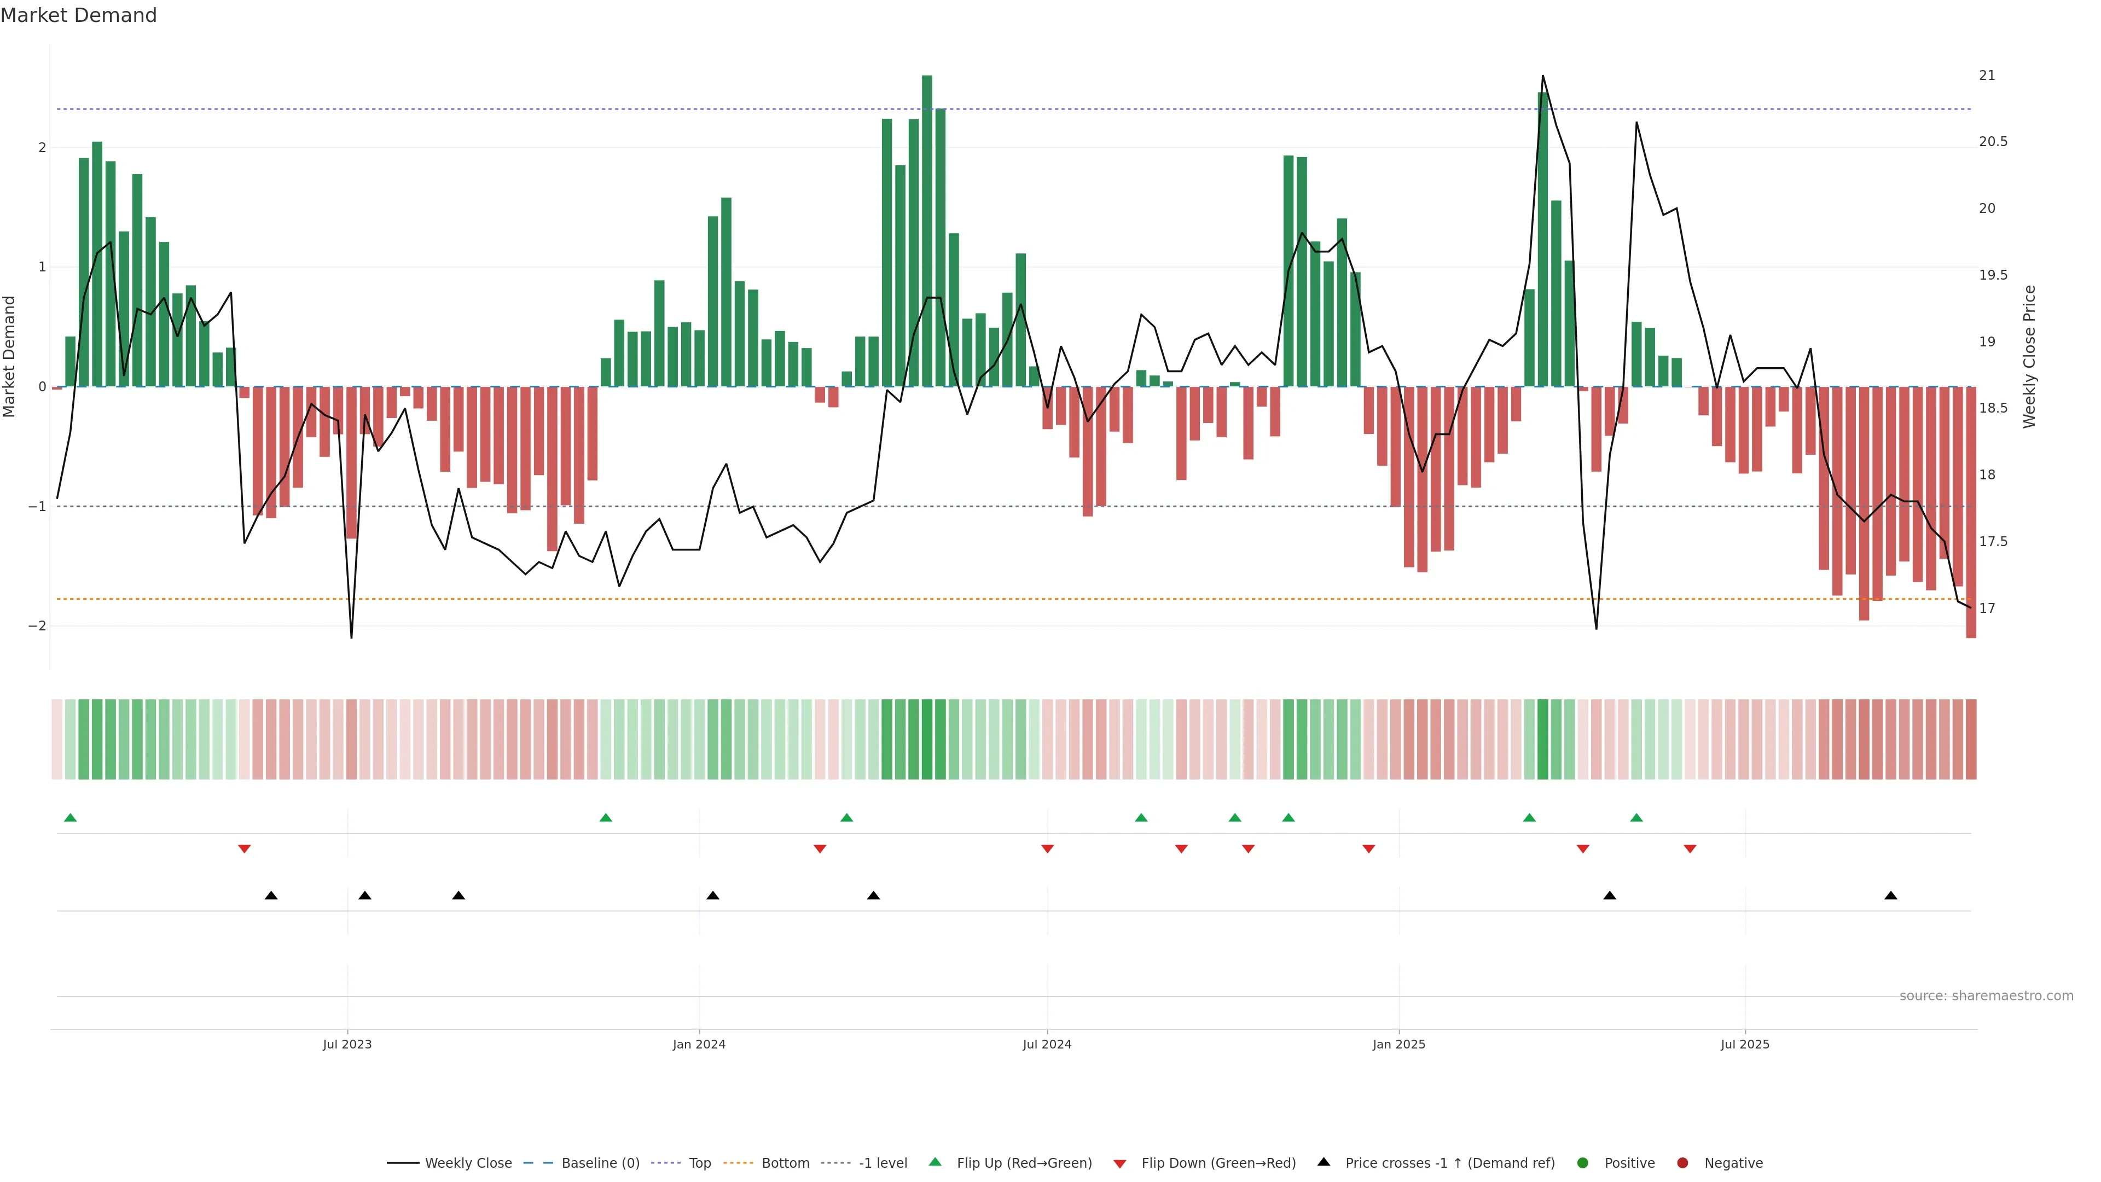Click the Jul 2024 x-axis label
2101x1182 pixels.
point(1047,1044)
